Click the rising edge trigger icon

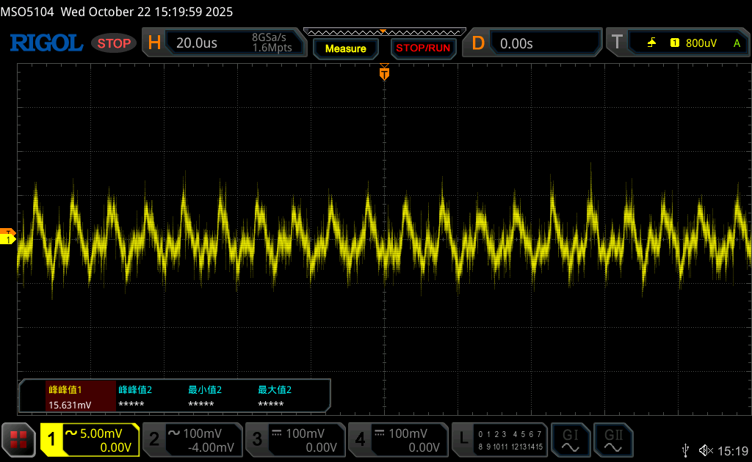[x=651, y=43]
